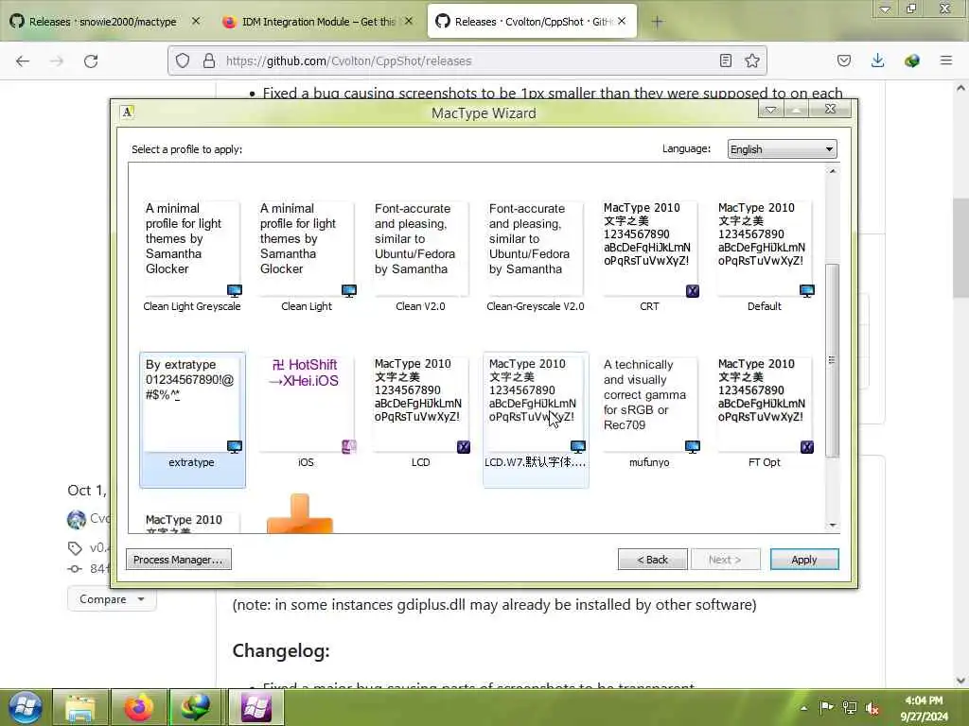
Task: Click the MacType Wizard title bar icon
Action: point(128,112)
